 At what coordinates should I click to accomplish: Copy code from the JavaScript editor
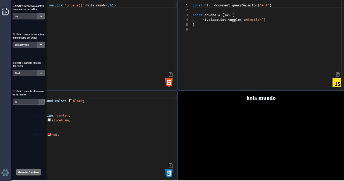tap(338, 75)
